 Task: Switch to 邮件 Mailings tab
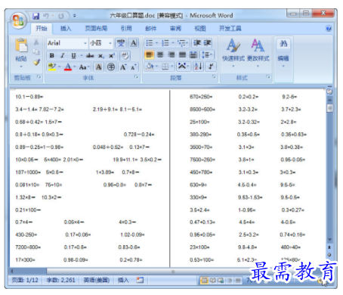[x=150, y=29]
